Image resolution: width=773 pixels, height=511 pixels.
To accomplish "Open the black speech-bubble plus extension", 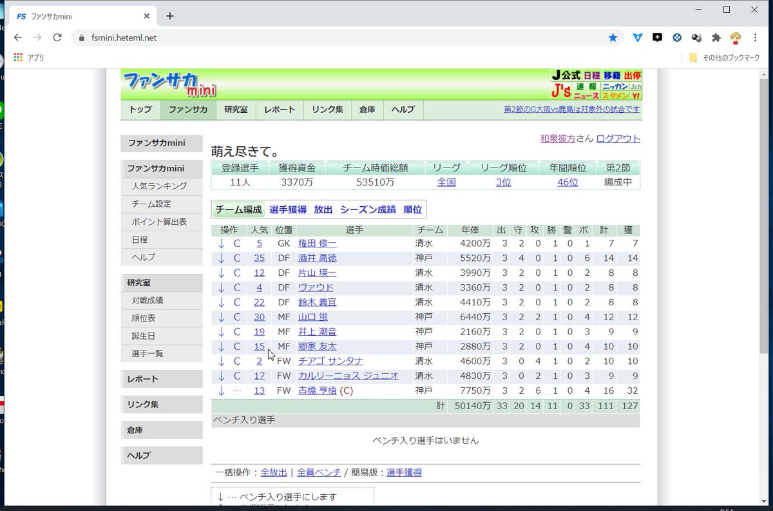I will (657, 37).
